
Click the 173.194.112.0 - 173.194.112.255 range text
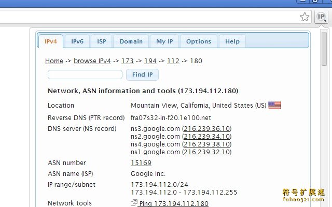[184, 192]
